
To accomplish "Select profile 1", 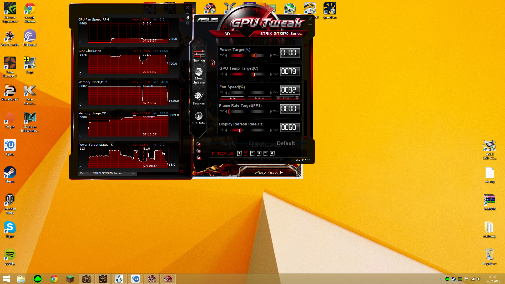I will coord(239,153).
